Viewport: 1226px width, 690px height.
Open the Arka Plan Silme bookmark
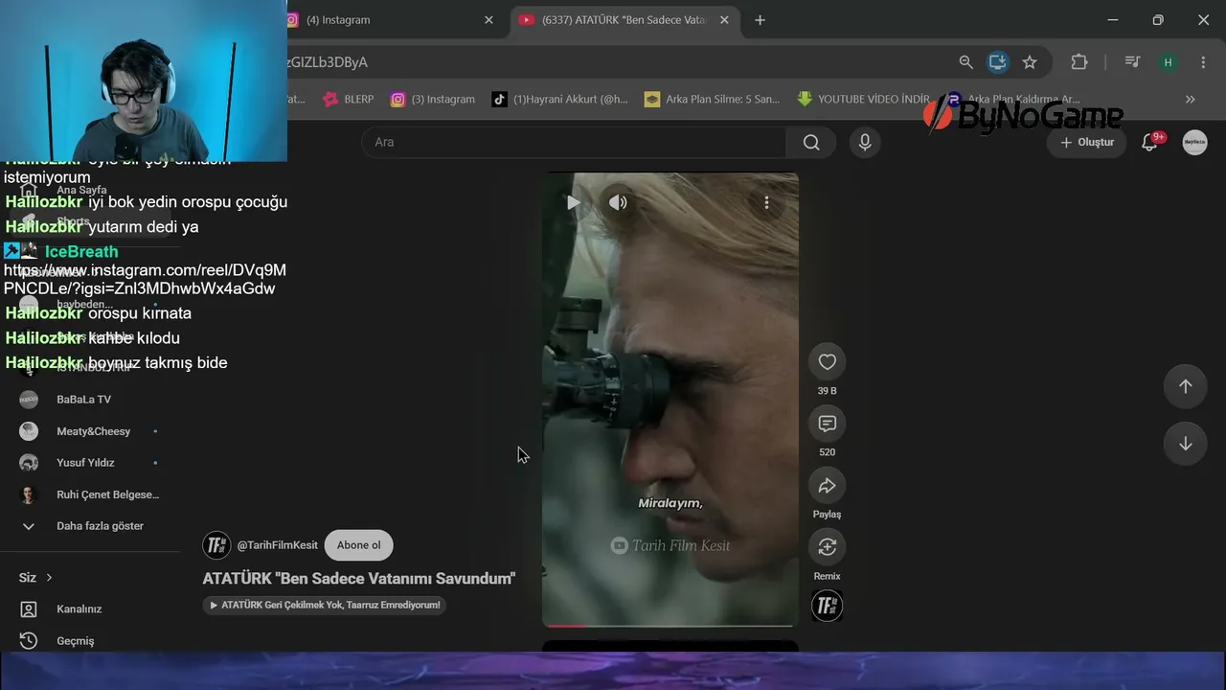(x=713, y=99)
